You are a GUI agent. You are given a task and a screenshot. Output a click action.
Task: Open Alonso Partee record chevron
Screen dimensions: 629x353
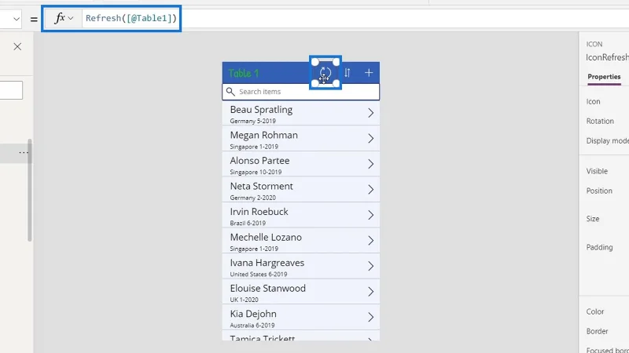(370, 164)
